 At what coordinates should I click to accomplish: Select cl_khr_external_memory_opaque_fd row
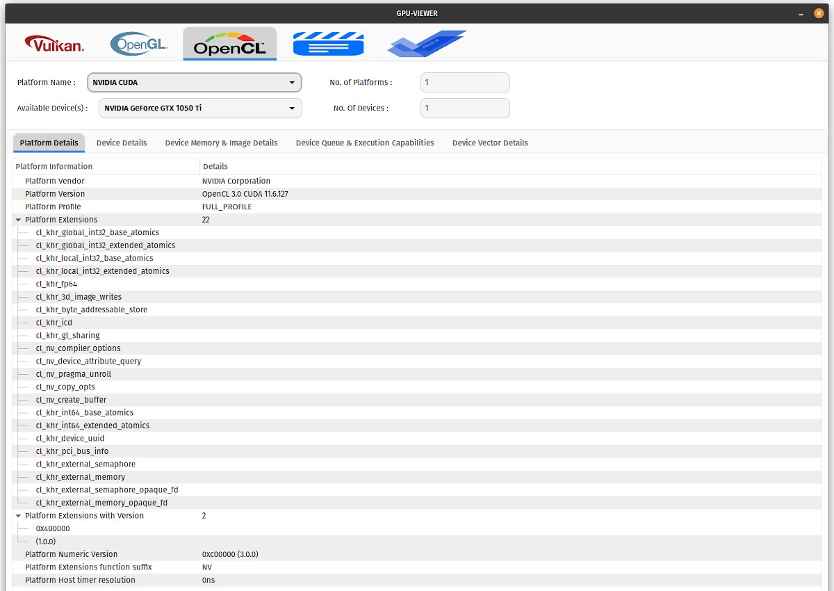tap(417, 503)
